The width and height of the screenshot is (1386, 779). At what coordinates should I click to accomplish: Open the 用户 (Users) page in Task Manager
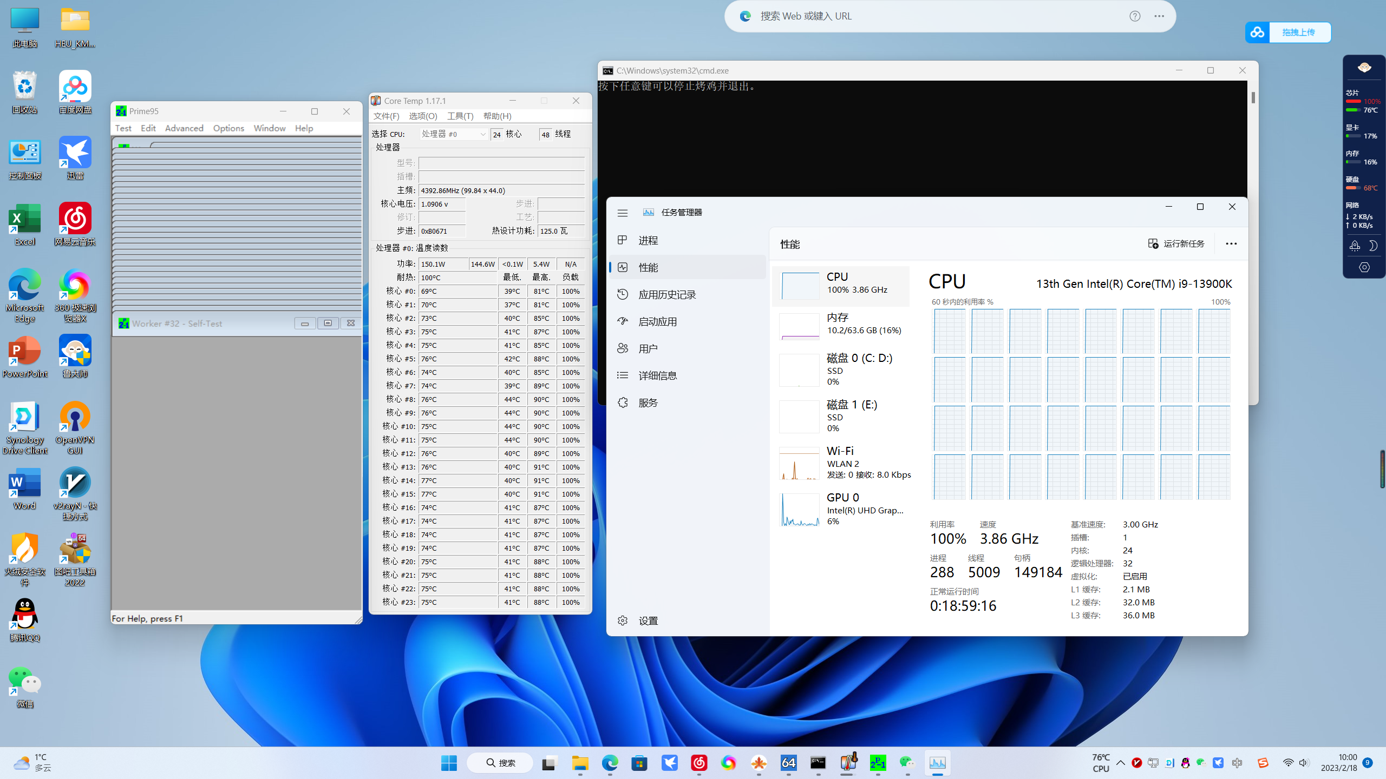coord(688,348)
